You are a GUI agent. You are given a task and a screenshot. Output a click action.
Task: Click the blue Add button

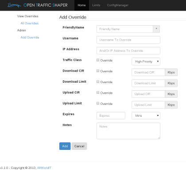pyautogui.click(x=65, y=146)
